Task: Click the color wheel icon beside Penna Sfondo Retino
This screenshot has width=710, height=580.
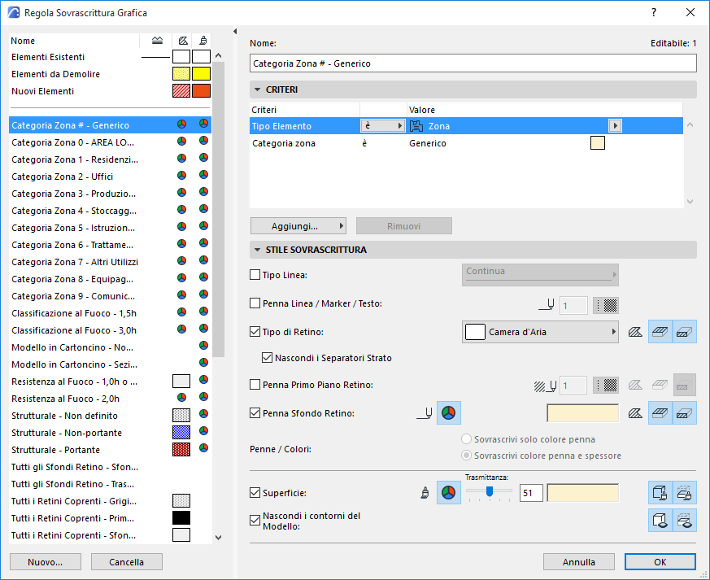Action: [x=448, y=413]
